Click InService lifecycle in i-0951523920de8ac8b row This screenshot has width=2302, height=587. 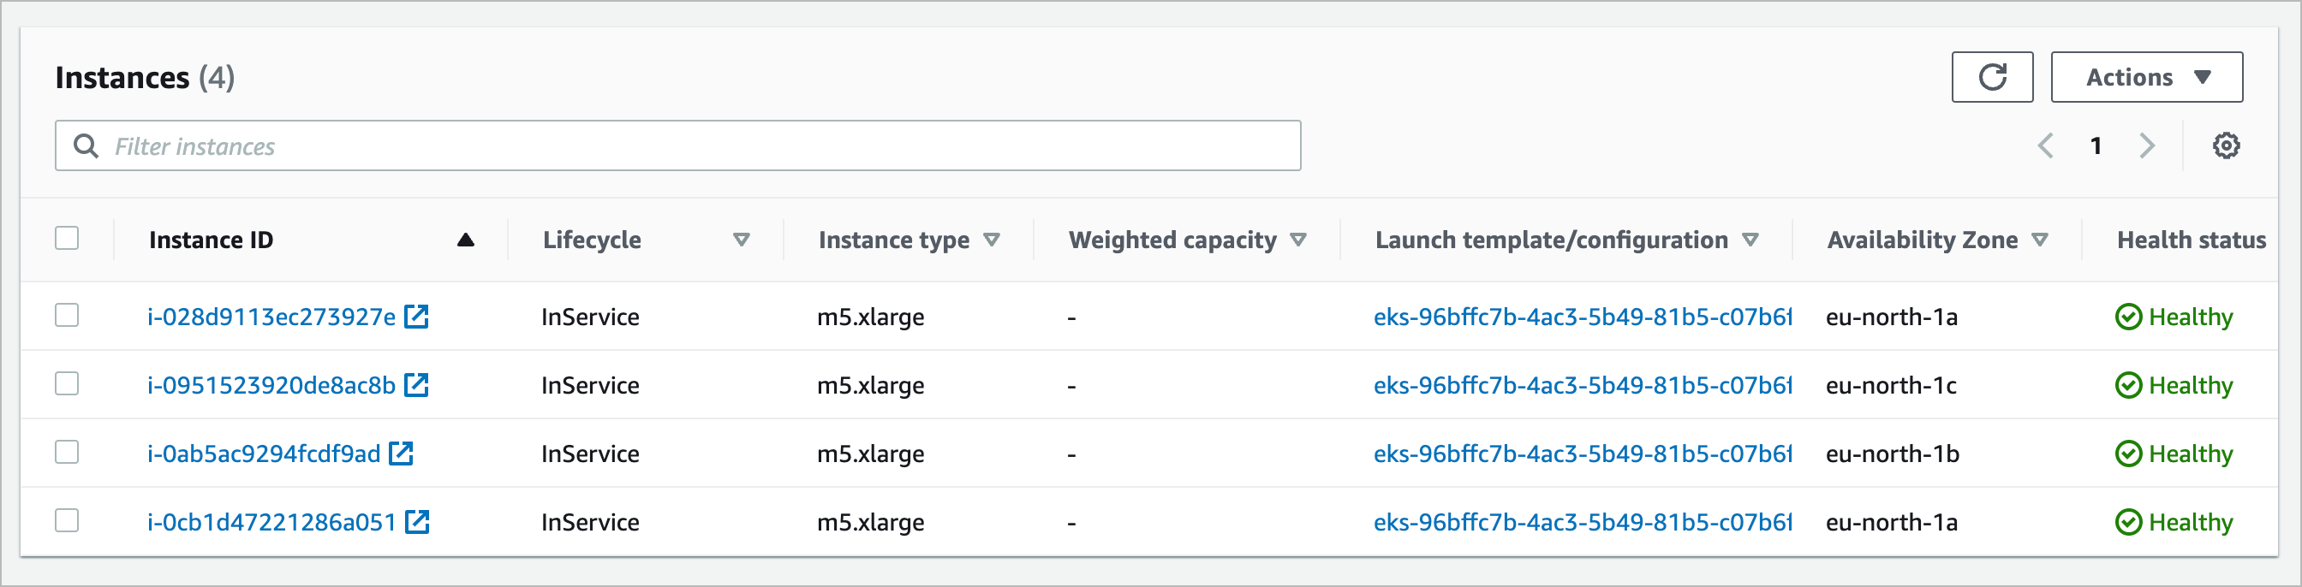pos(591,385)
